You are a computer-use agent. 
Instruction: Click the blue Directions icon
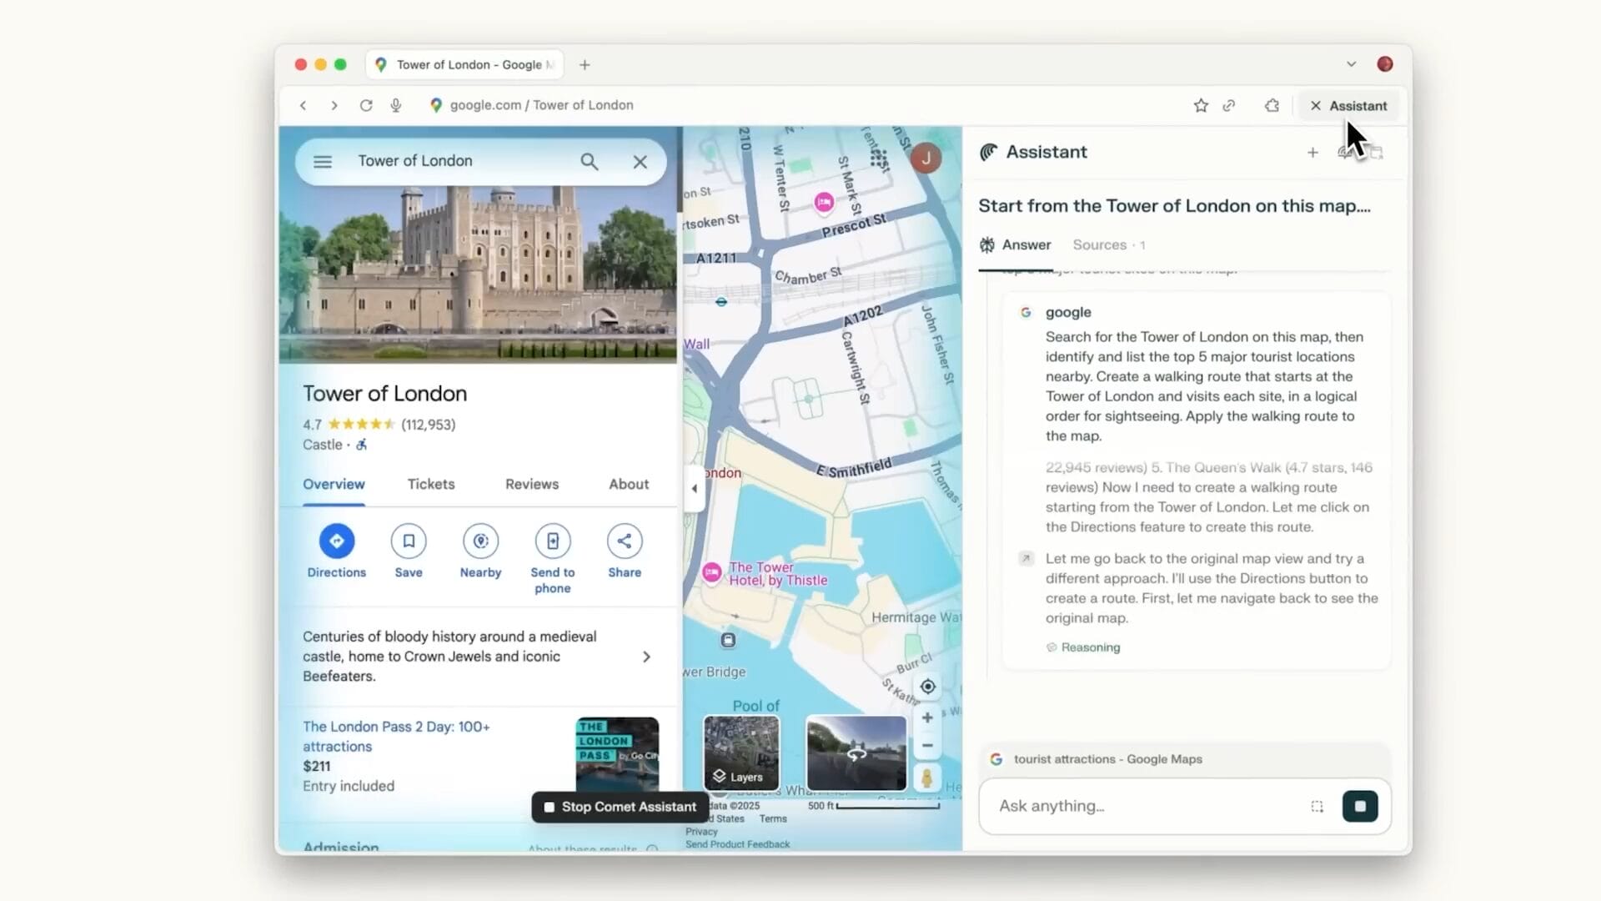[x=336, y=541]
